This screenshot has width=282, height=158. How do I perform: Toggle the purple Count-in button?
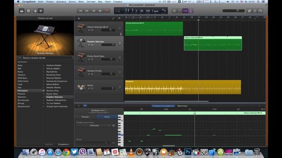[185, 11]
